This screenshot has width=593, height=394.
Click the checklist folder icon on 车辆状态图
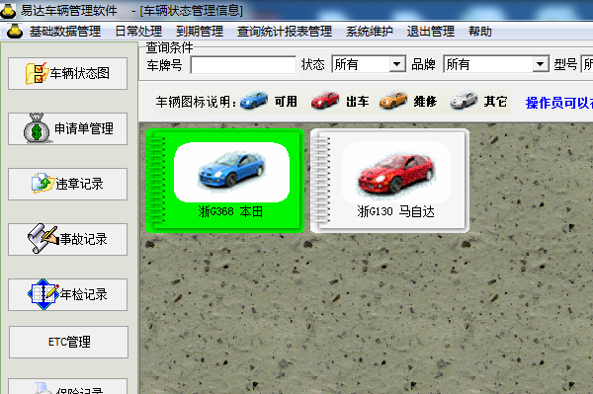[x=37, y=73]
